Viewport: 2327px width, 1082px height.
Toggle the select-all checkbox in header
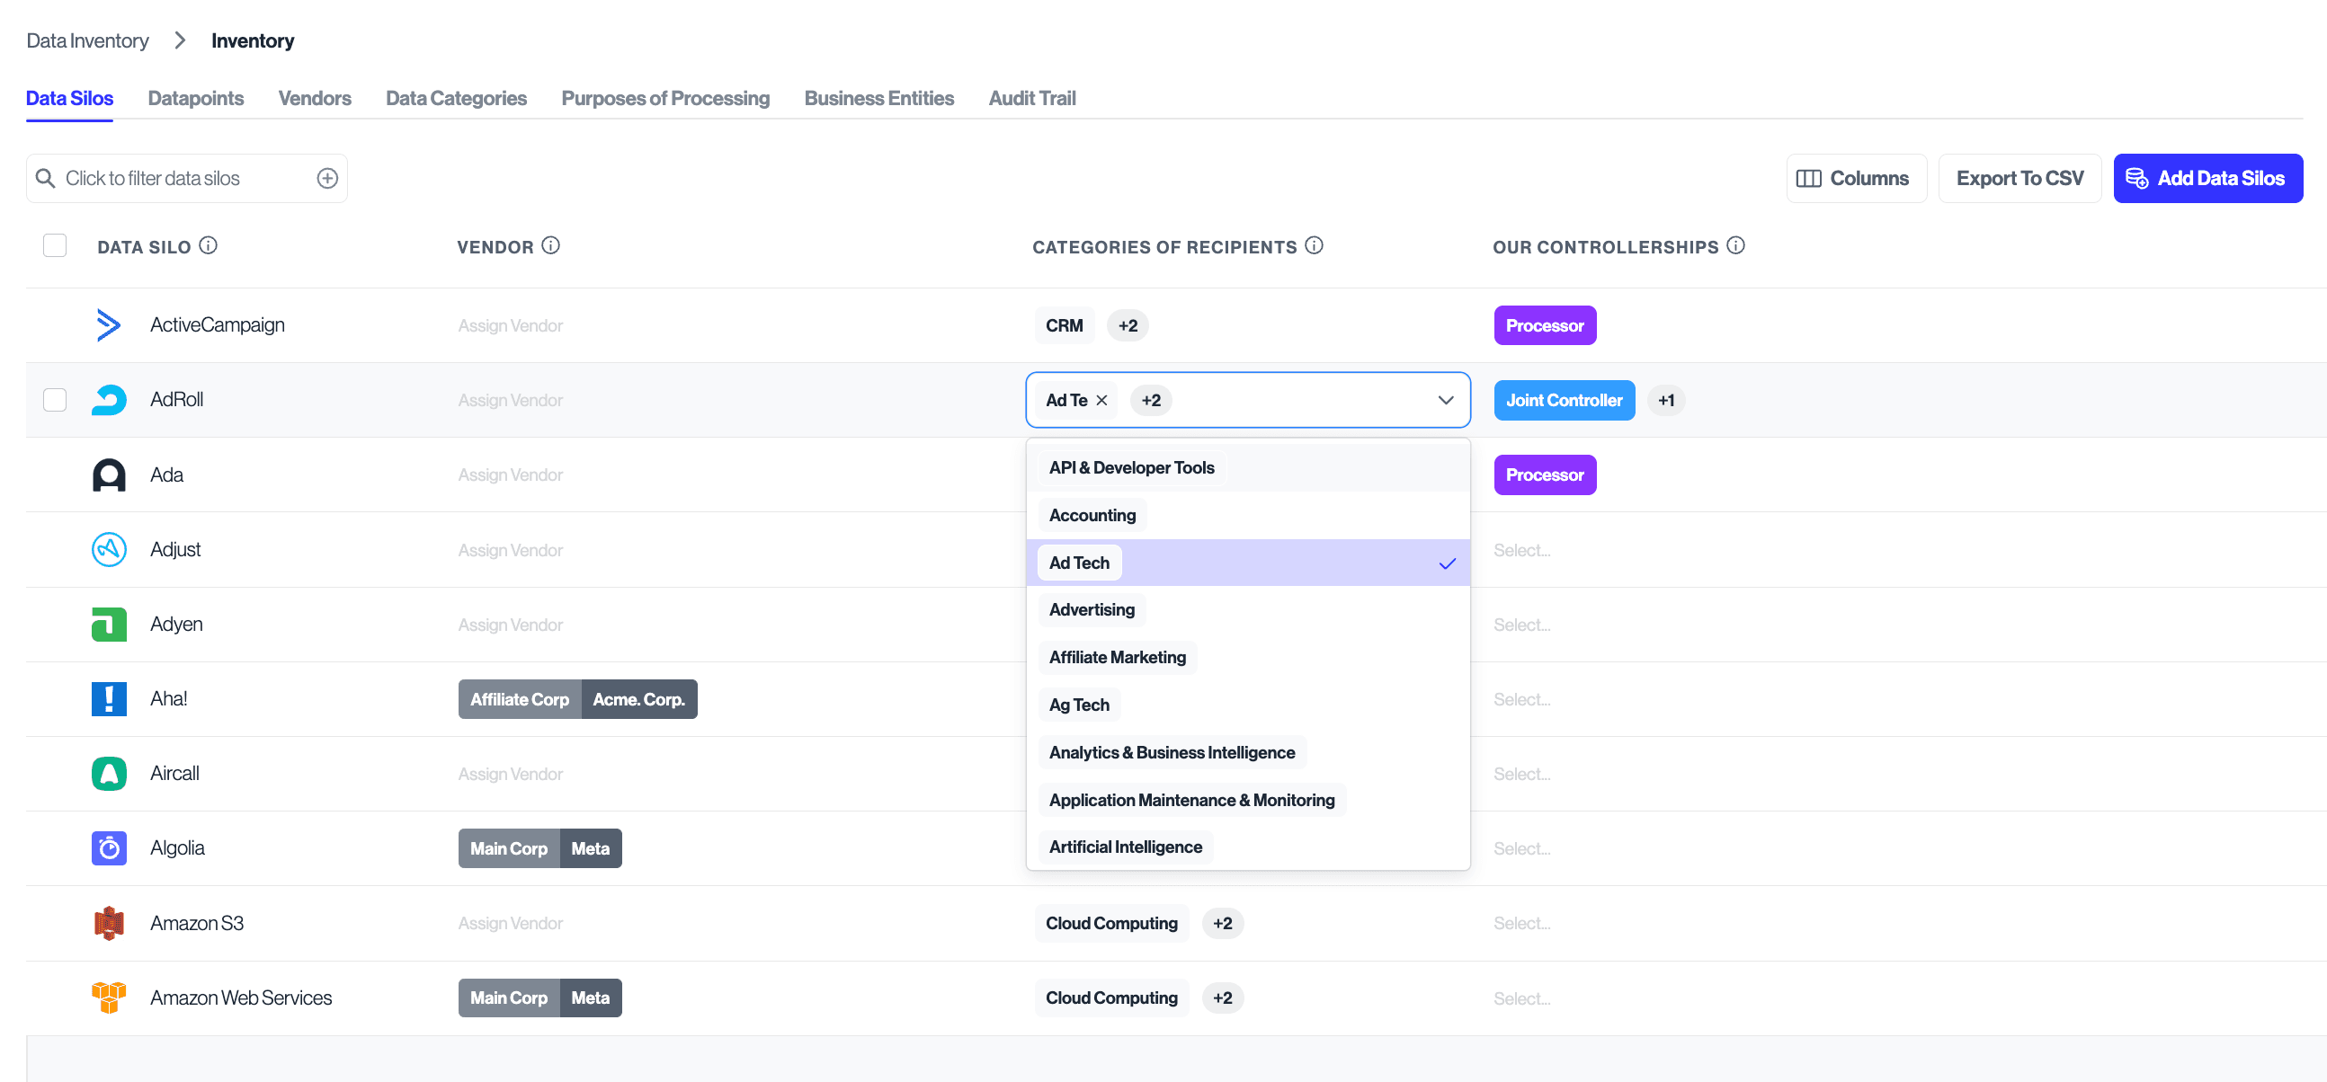(55, 245)
